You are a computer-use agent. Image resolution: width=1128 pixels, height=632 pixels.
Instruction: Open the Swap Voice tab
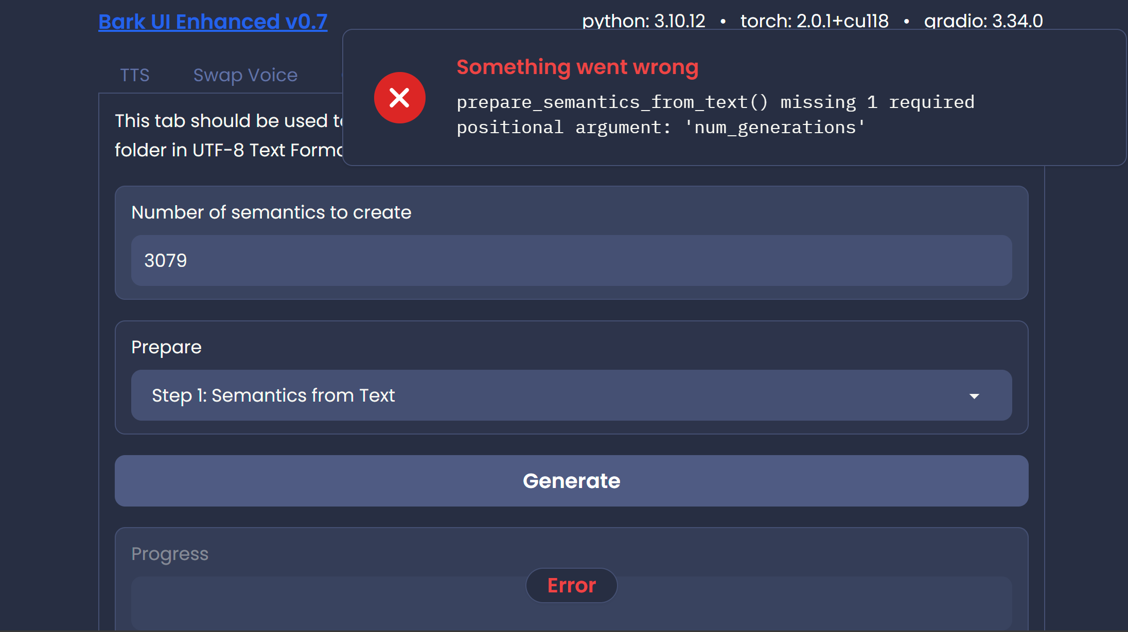[x=245, y=75]
